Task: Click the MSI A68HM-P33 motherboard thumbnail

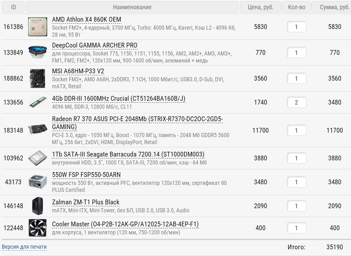Action: [37, 78]
